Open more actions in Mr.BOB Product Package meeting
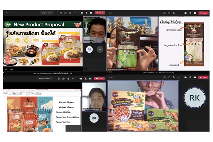Image resolution: width=213 pixels, height=142 pixels. [178, 13]
